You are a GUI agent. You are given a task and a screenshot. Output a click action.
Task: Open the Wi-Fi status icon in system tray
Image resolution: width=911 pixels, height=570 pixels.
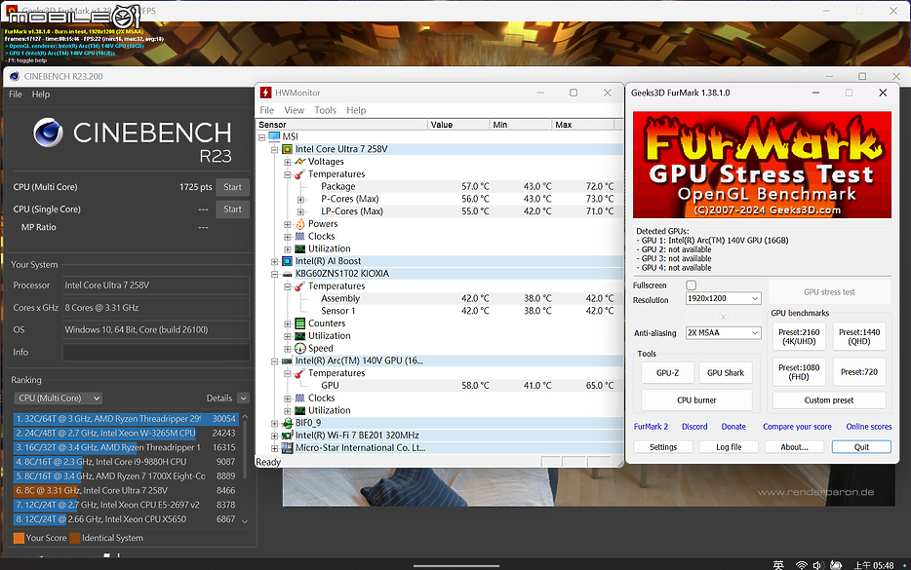coord(801,565)
